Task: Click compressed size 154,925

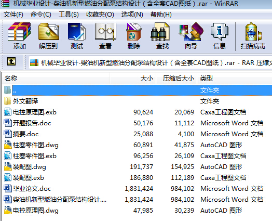Action: point(183,167)
